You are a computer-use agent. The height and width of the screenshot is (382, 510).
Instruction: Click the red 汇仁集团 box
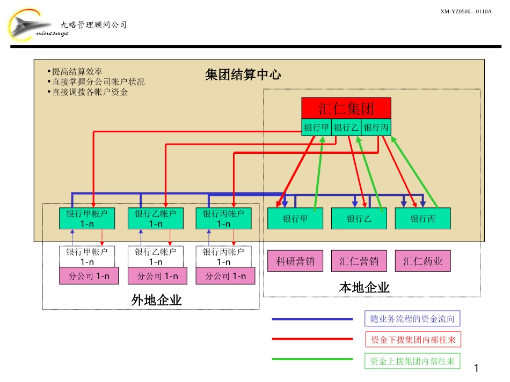click(x=346, y=108)
